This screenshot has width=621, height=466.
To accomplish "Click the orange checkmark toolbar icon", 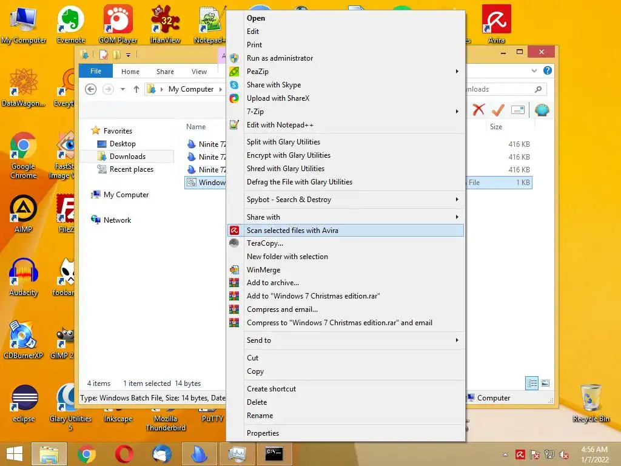I will pos(498,110).
